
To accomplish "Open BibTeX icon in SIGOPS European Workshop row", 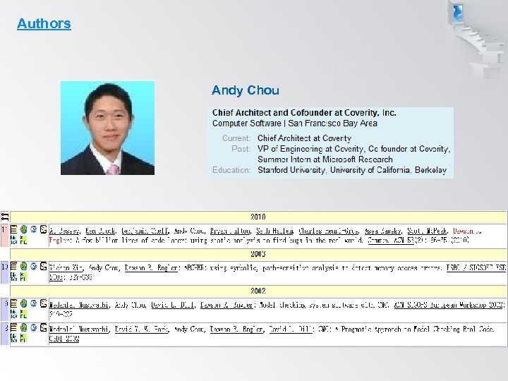I will (x=13, y=314).
